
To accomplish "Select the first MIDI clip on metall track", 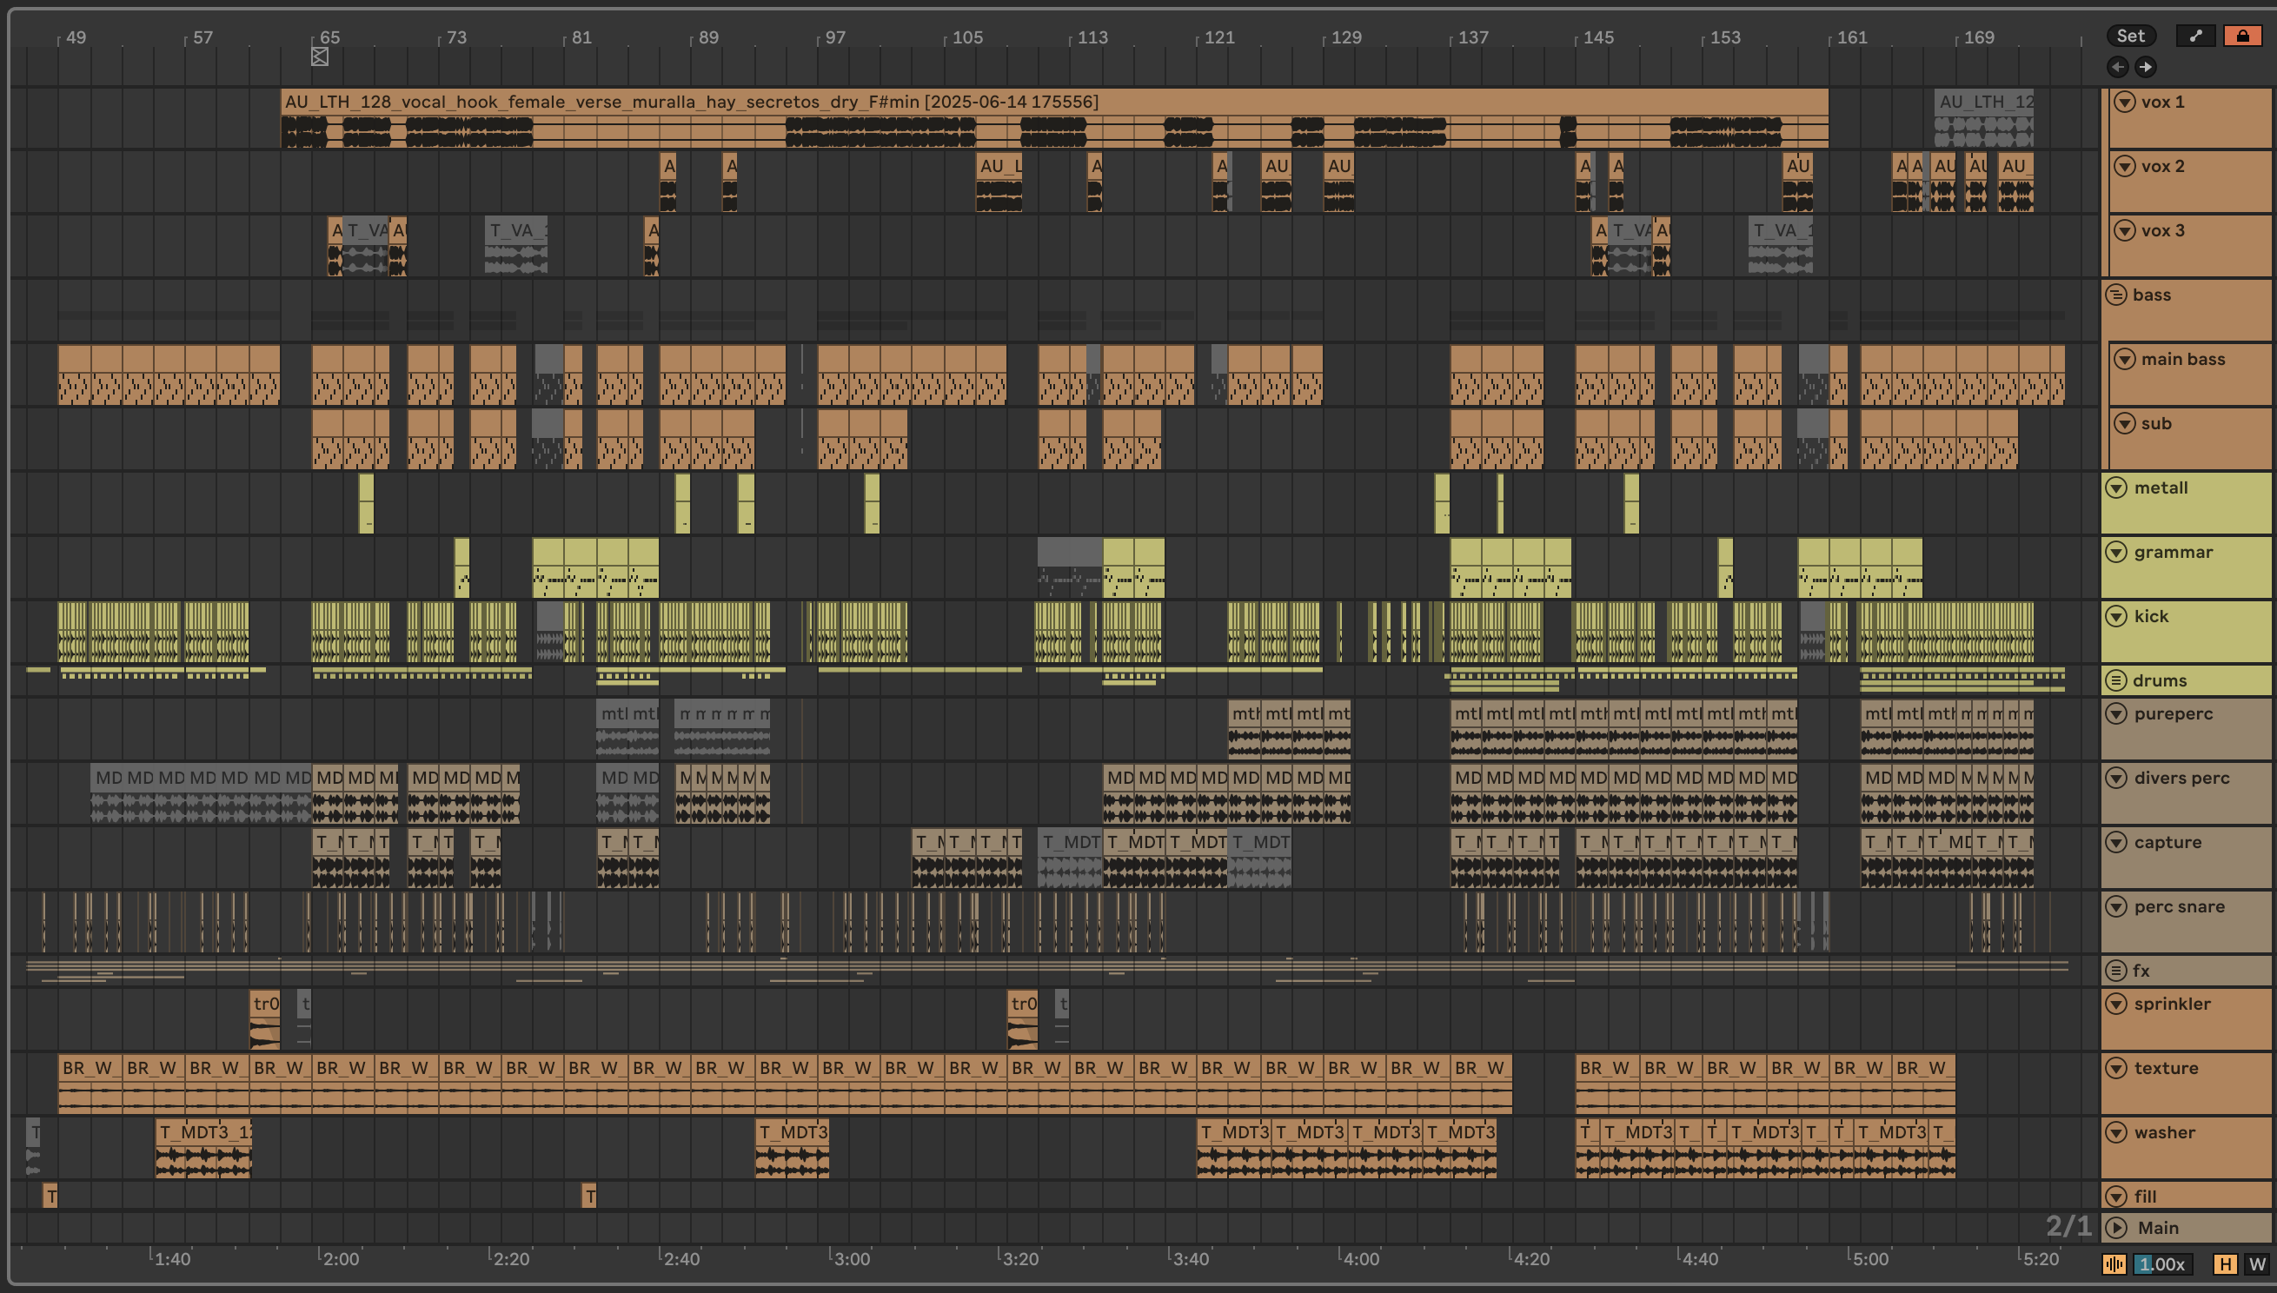I will 366,502.
